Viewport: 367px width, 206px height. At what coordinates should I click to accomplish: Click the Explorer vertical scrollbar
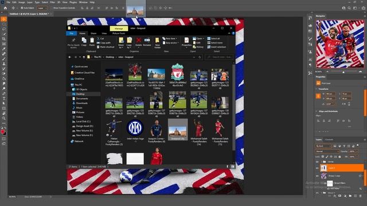click(x=233, y=108)
